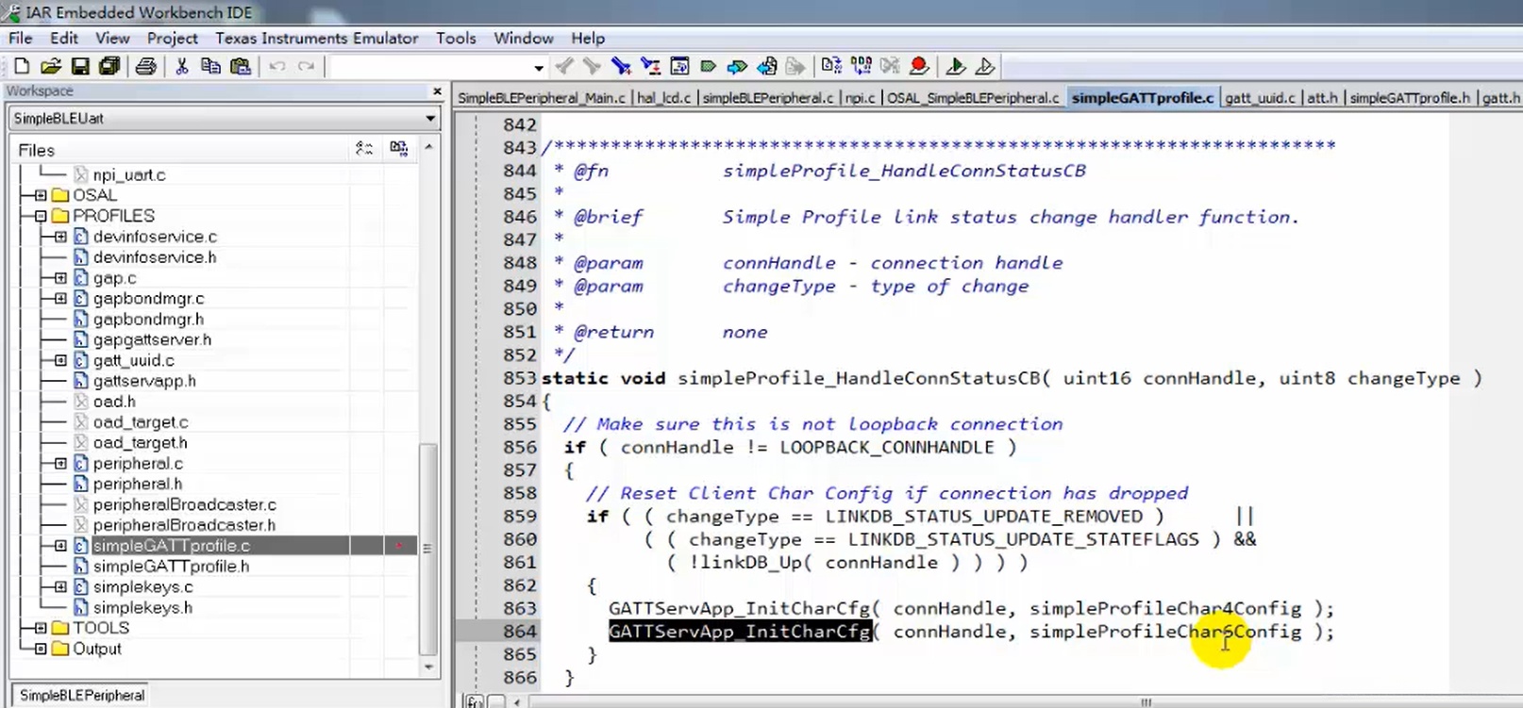Expand the gap.c node
Image resolution: width=1523 pixels, height=708 pixels.
click(60, 278)
